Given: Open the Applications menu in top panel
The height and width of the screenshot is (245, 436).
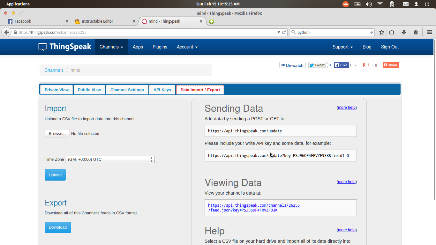Looking at the screenshot, I should click(x=18, y=4).
